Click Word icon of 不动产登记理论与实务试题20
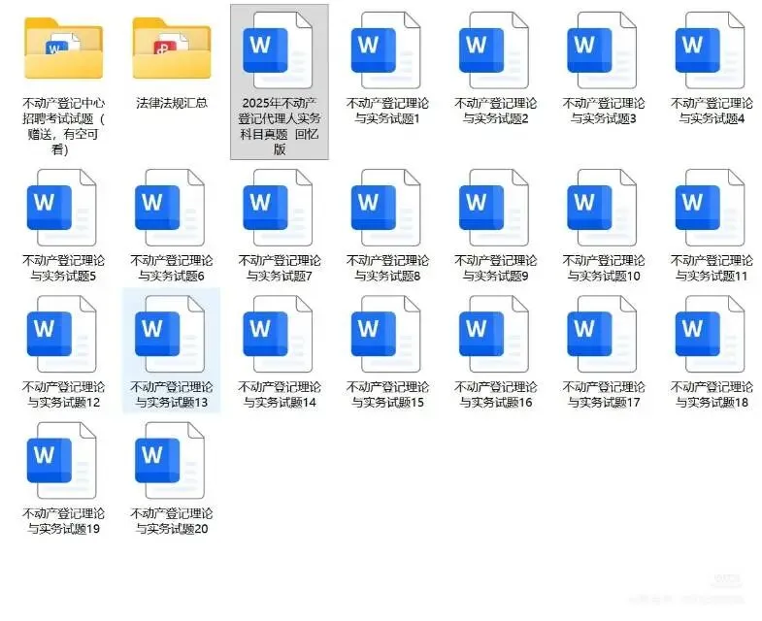 coord(170,460)
